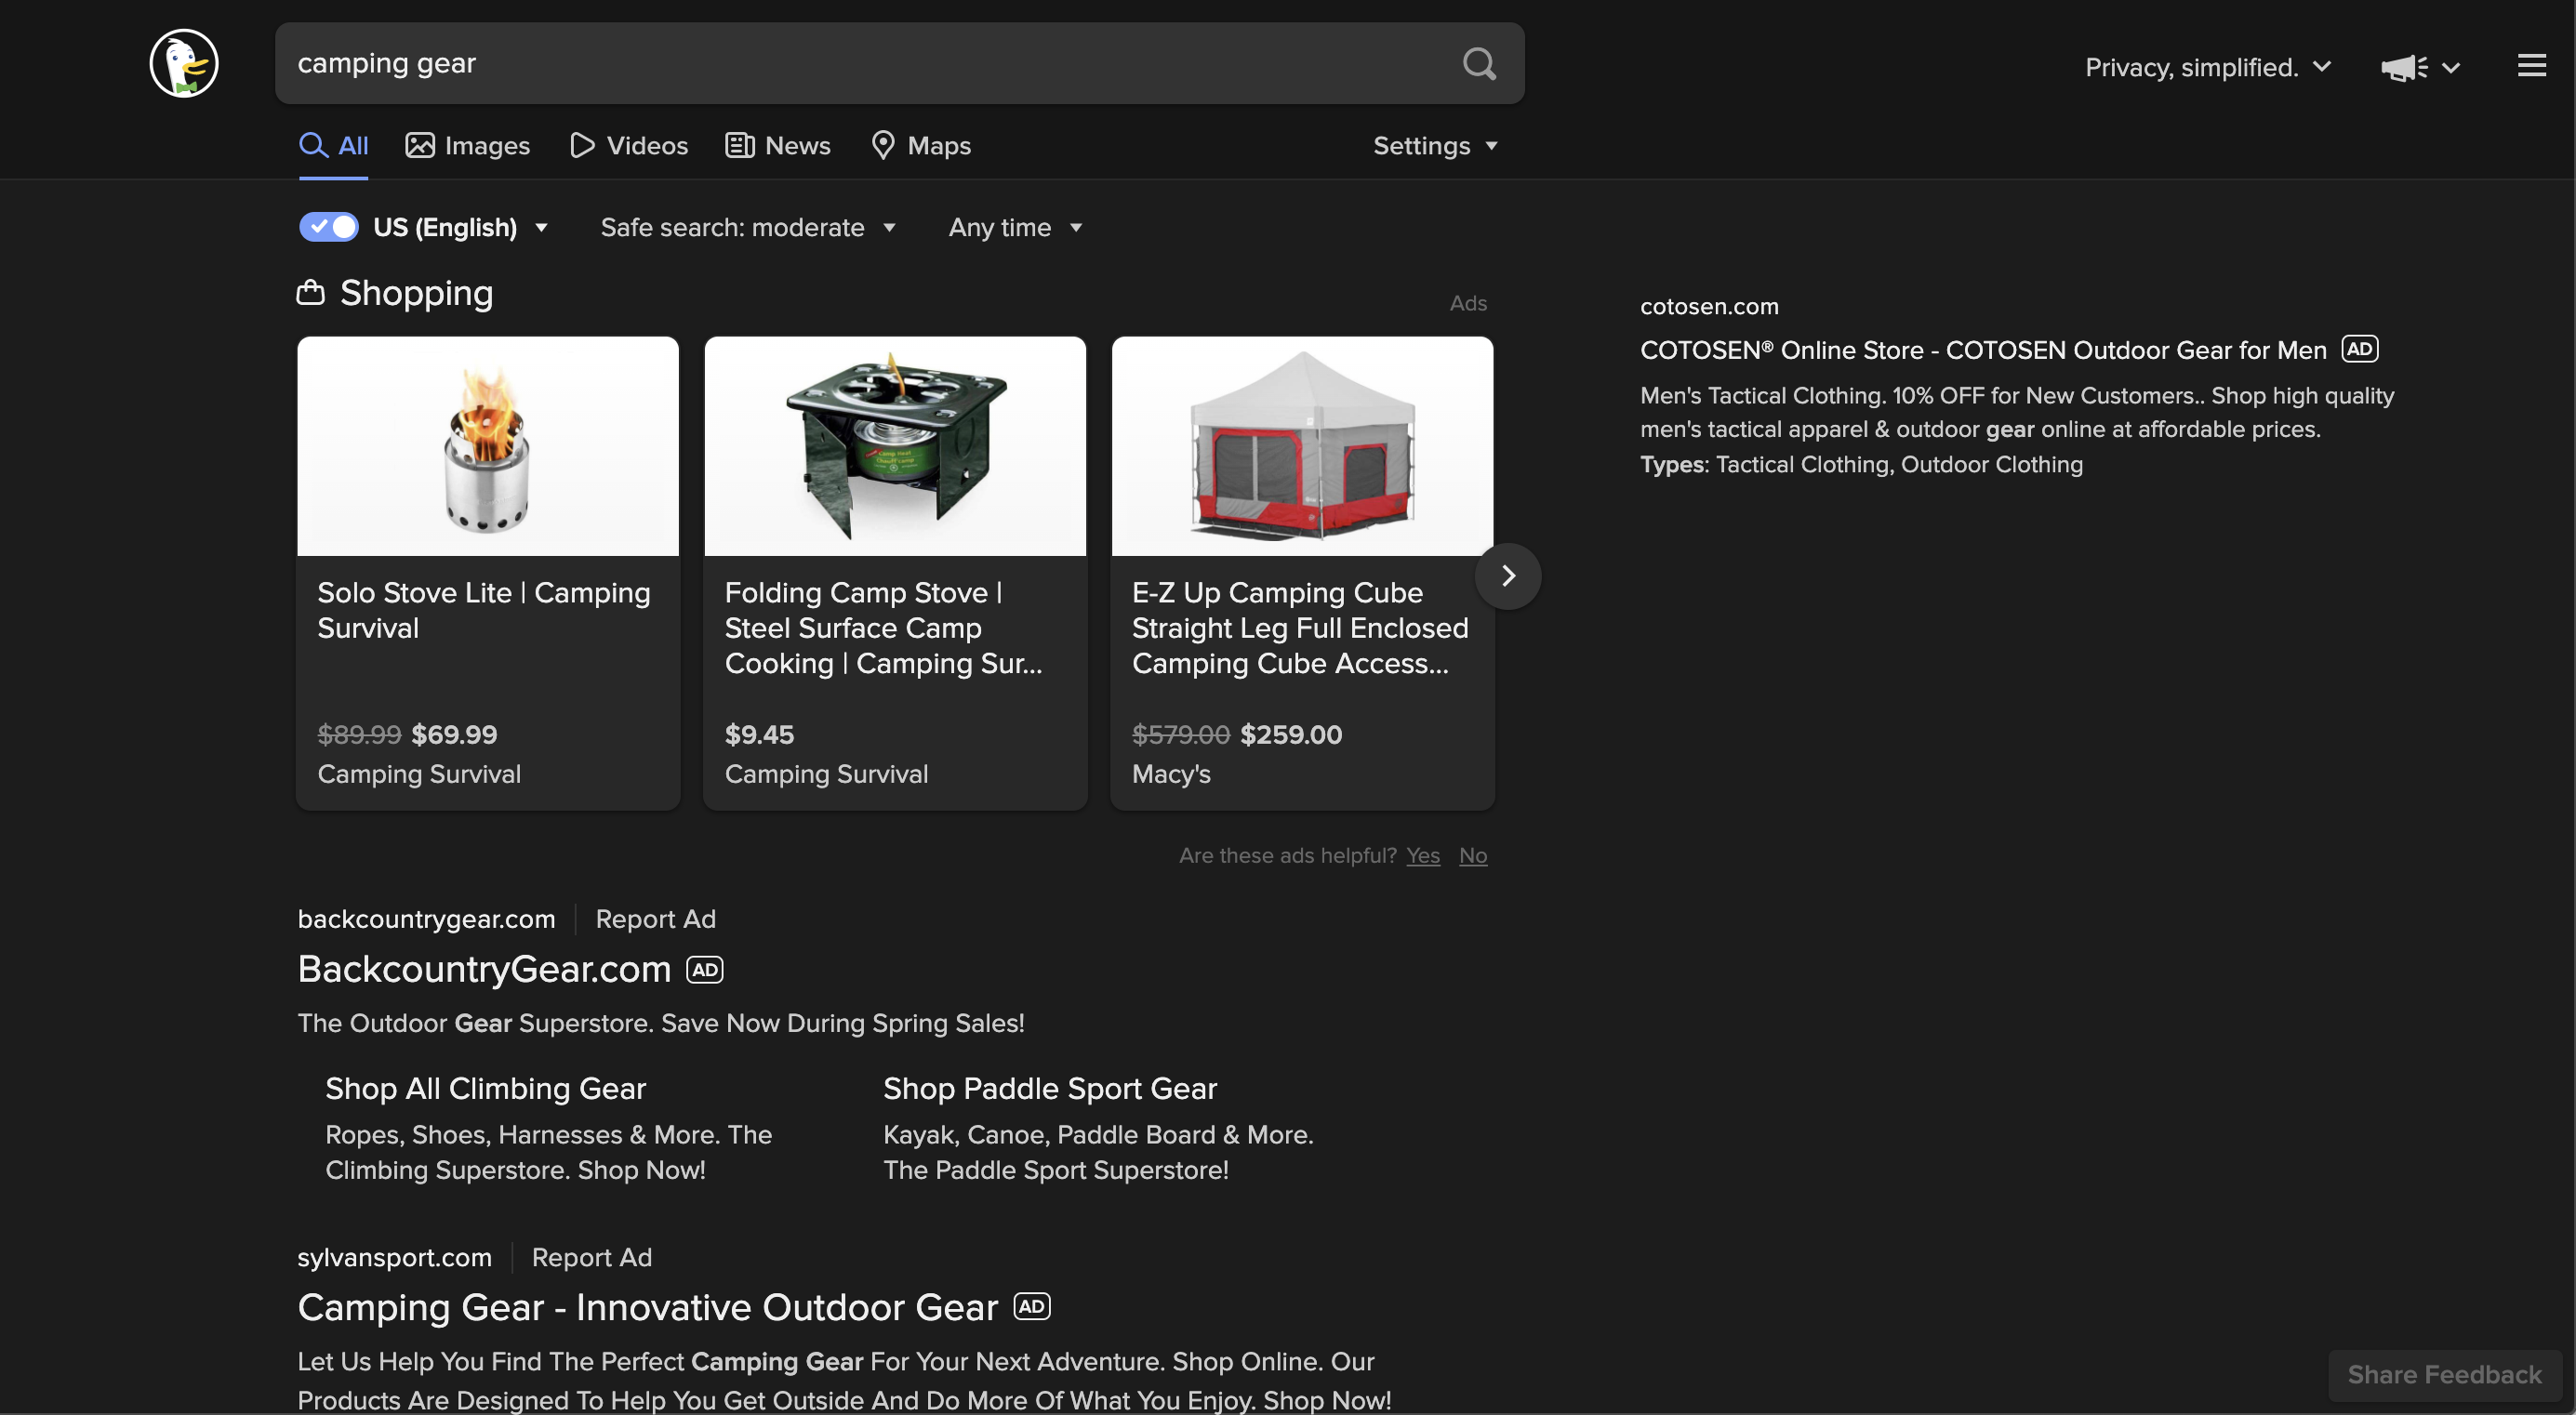
Task: Toggle the US English language setting
Action: [327, 227]
